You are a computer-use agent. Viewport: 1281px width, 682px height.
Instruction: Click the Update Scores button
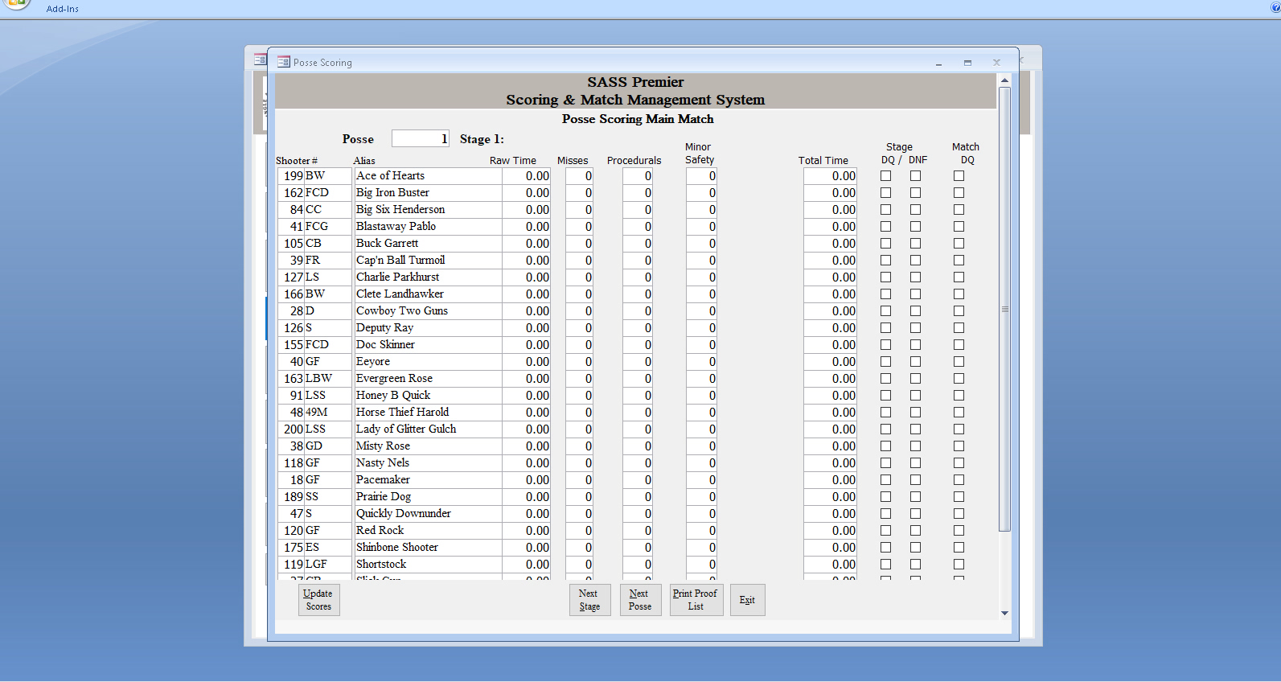click(318, 600)
